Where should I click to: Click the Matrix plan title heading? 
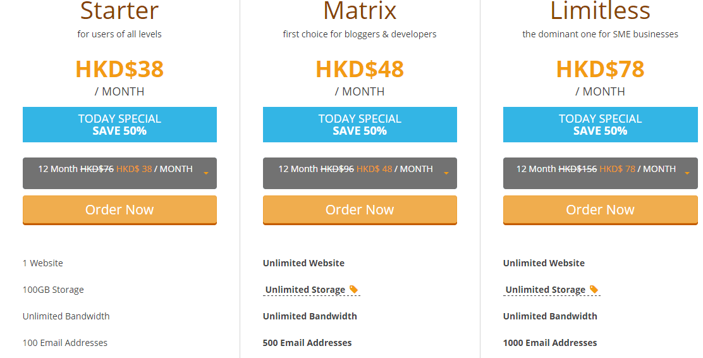(360, 10)
